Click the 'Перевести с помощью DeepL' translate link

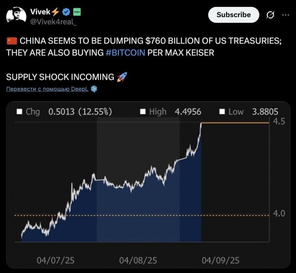[47, 89]
